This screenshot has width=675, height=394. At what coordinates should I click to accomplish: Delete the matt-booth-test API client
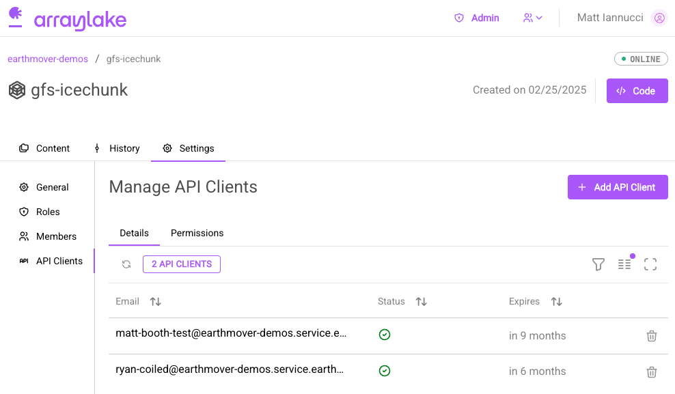click(x=652, y=336)
